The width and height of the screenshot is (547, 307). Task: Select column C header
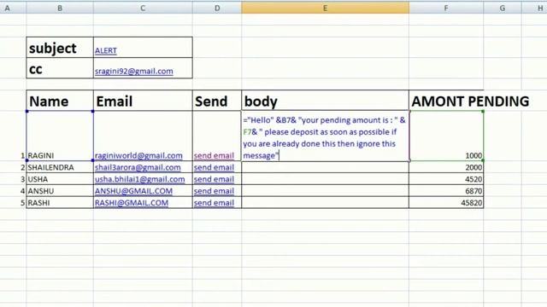click(143, 8)
